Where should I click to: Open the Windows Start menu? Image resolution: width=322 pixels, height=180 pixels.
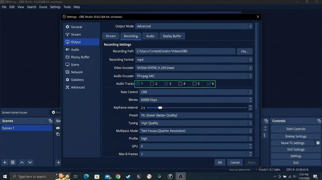pyautogui.click(x=5, y=177)
